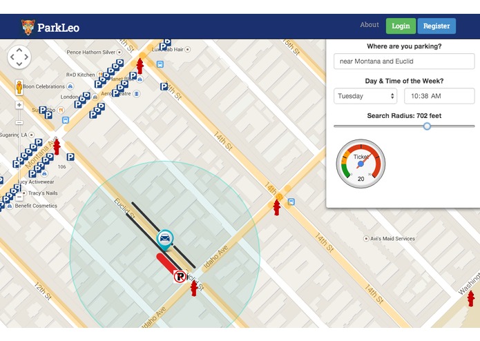Click the ticket risk gauge
This screenshot has height=341, width=480.
click(361, 164)
